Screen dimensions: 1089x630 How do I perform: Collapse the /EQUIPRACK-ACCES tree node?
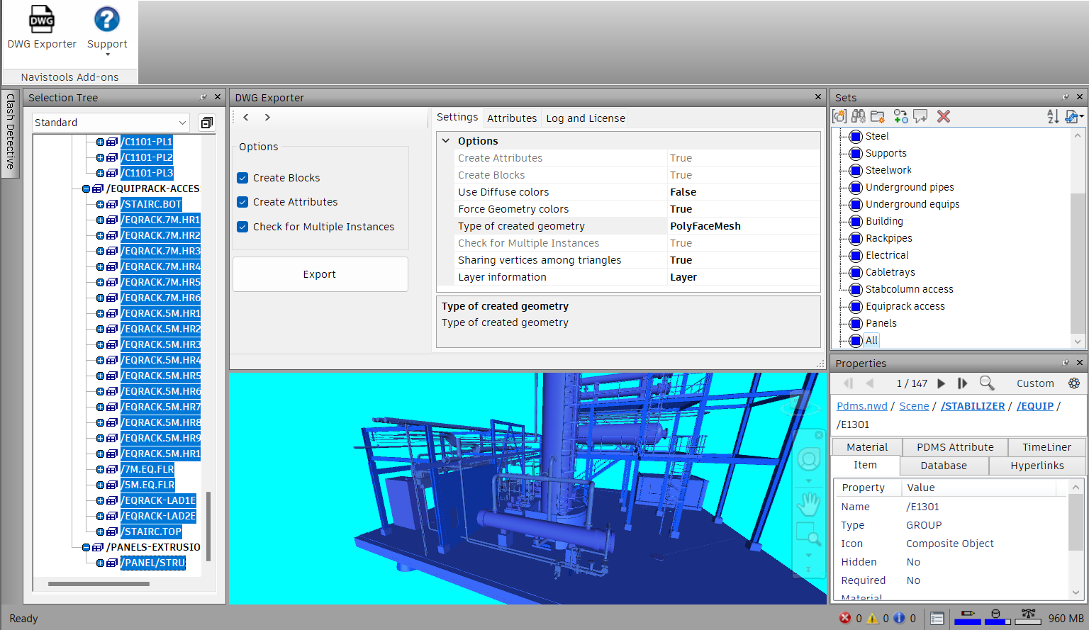[86, 189]
